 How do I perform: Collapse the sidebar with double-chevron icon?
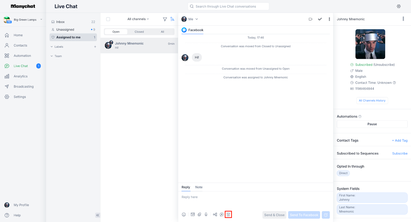coord(98,215)
